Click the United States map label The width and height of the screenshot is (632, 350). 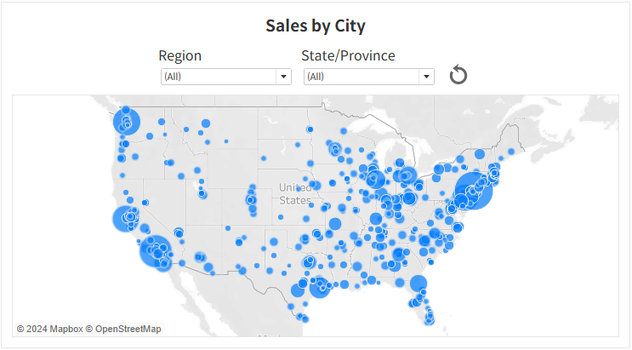pyautogui.click(x=295, y=194)
